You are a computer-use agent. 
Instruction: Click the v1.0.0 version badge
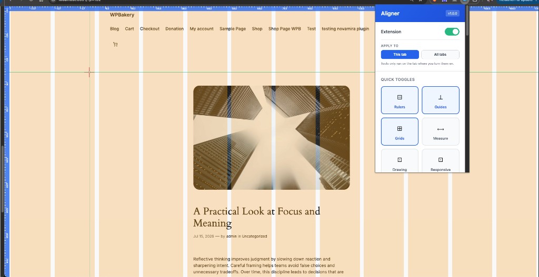452,13
